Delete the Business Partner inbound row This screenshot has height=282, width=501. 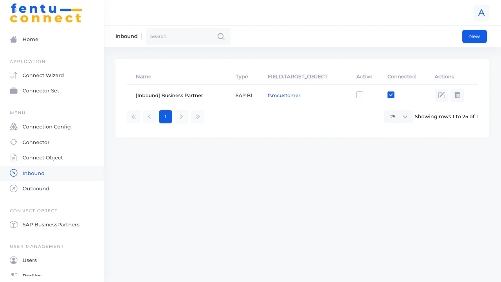coord(457,95)
